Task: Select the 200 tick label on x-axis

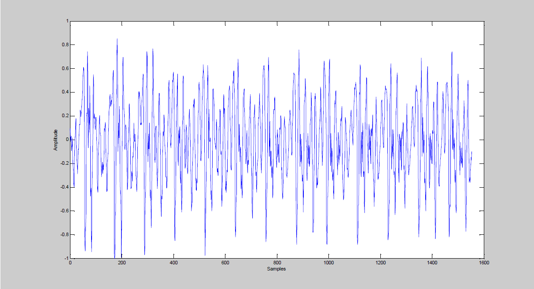Action: tap(122, 263)
